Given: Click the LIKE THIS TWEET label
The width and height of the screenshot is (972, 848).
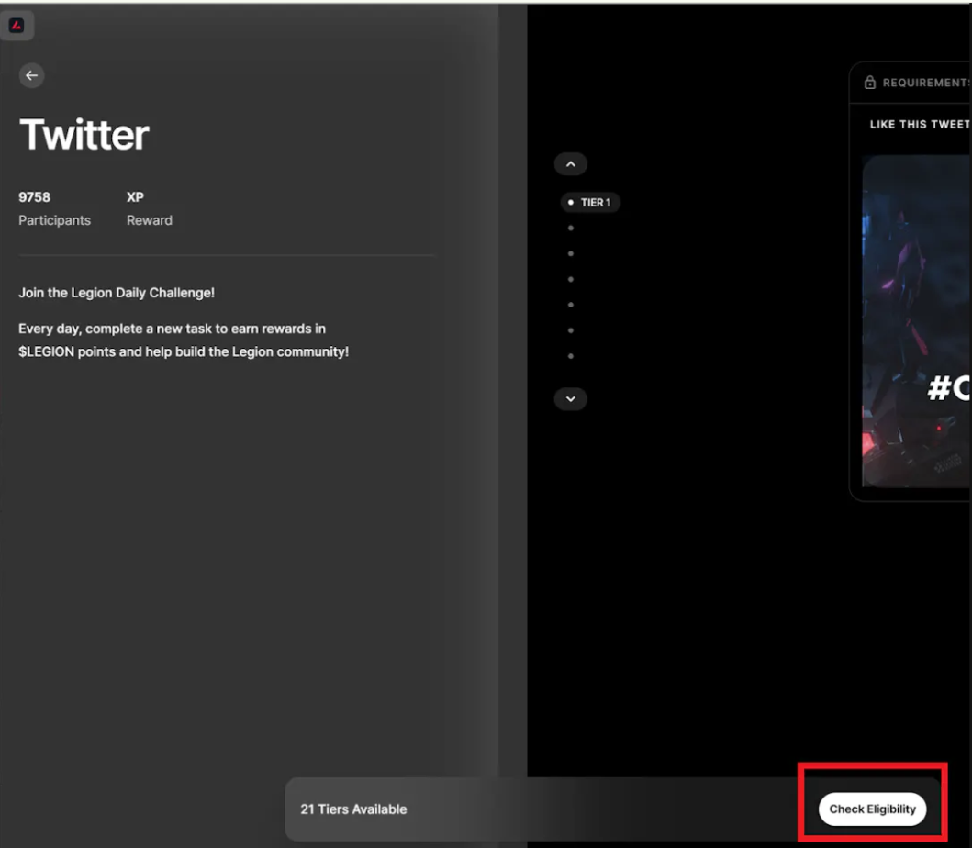Looking at the screenshot, I should [x=920, y=125].
